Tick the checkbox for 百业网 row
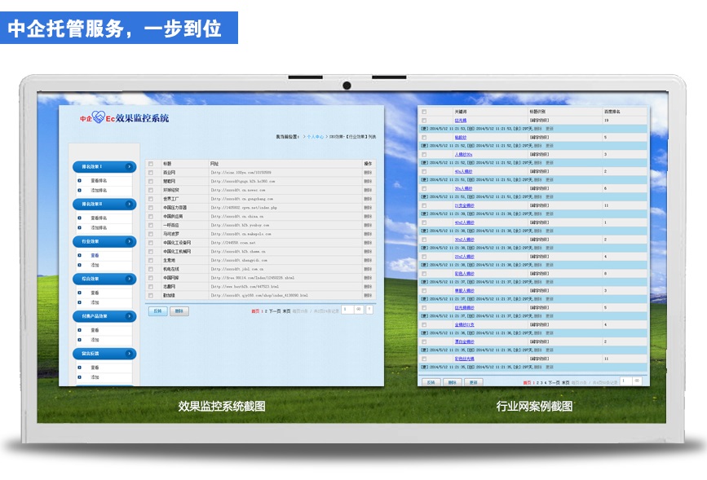Screen dimensions: 707x480 151,173
